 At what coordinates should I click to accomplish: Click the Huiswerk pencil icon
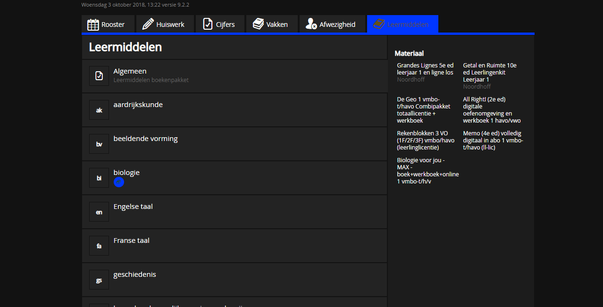(148, 24)
